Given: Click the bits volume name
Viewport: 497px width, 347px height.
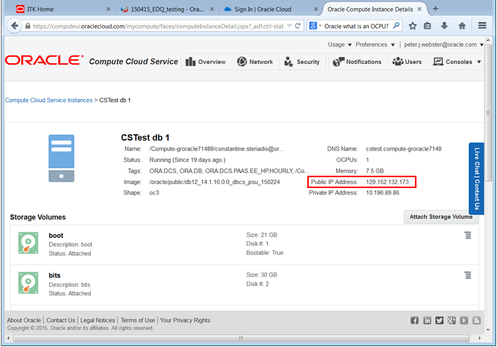Looking at the screenshot, I should tap(54, 275).
